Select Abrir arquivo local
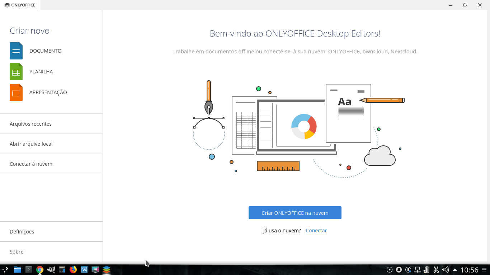 pos(51,144)
